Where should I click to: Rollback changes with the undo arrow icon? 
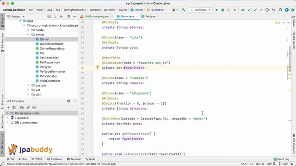point(273,10)
